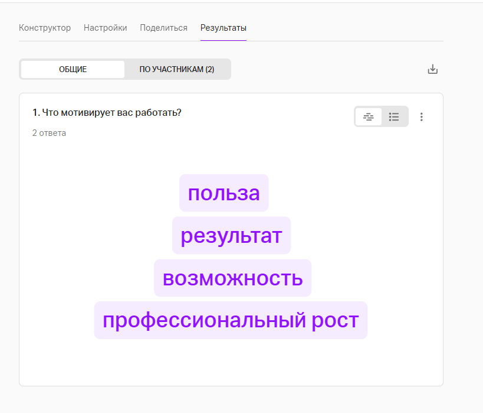Download results using the download icon

432,69
